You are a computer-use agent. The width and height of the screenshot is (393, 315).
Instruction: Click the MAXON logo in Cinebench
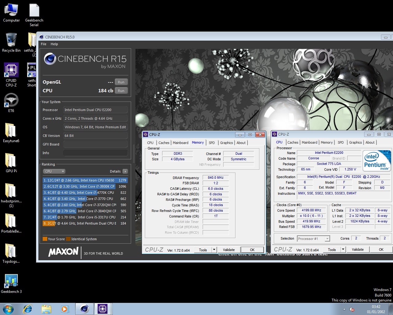[x=64, y=252]
